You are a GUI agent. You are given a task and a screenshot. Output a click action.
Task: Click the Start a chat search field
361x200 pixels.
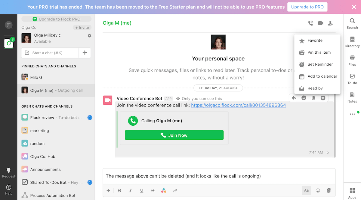(x=50, y=53)
